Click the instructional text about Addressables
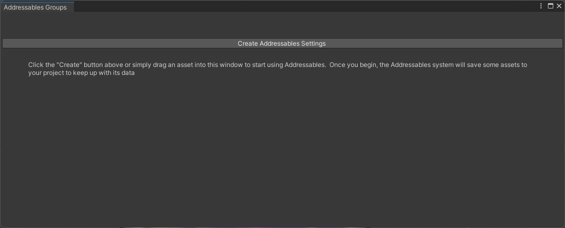Image resolution: width=565 pixels, height=228 pixels. [x=277, y=69]
